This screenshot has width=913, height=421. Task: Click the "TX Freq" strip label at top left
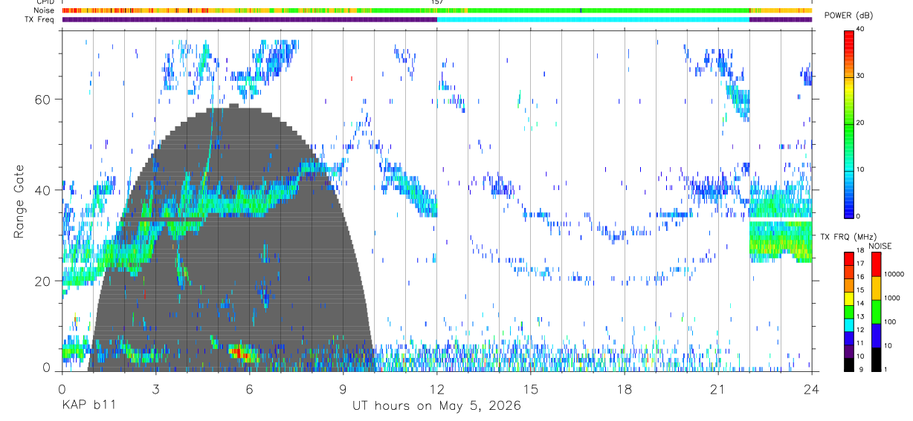pyautogui.click(x=41, y=19)
